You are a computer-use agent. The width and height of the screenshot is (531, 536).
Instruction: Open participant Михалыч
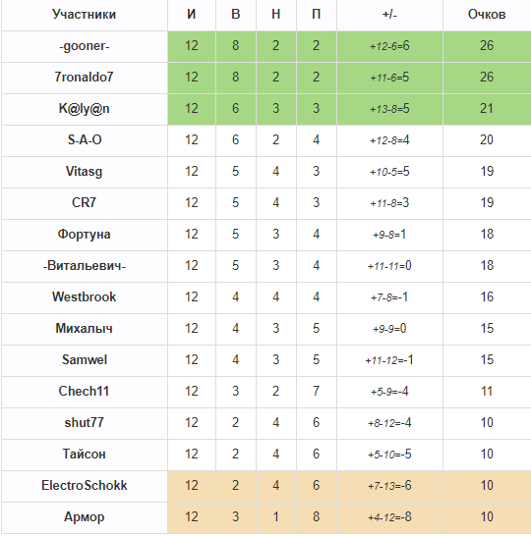tap(85, 329)
